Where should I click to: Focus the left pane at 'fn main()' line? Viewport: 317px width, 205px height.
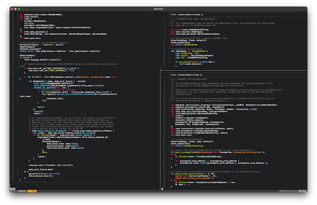coord(26,57)
